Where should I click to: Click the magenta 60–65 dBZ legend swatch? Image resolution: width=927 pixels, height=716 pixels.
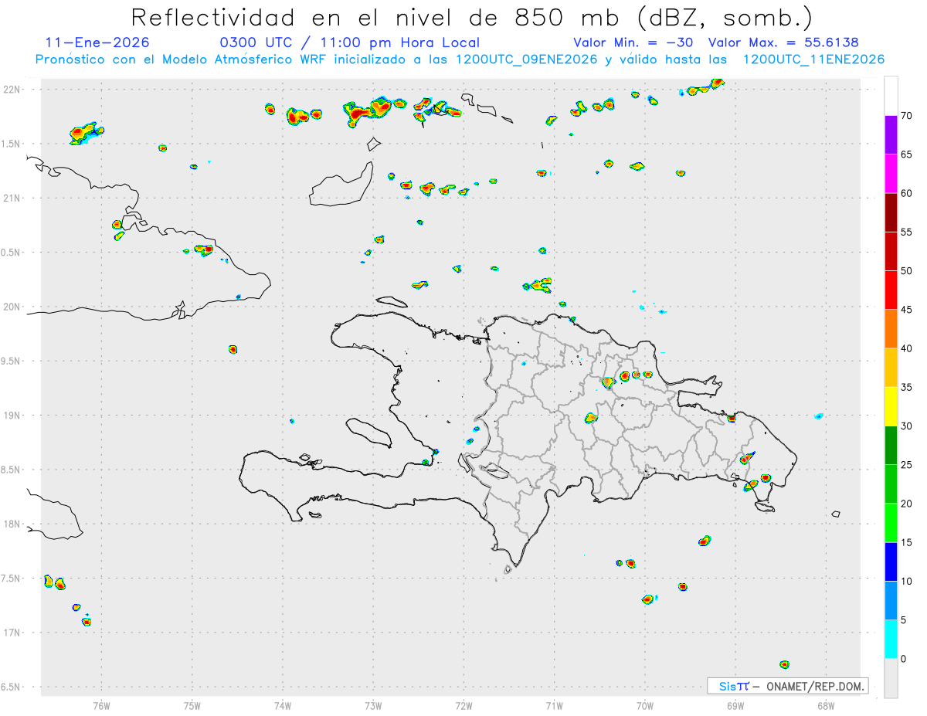(891, 174)
